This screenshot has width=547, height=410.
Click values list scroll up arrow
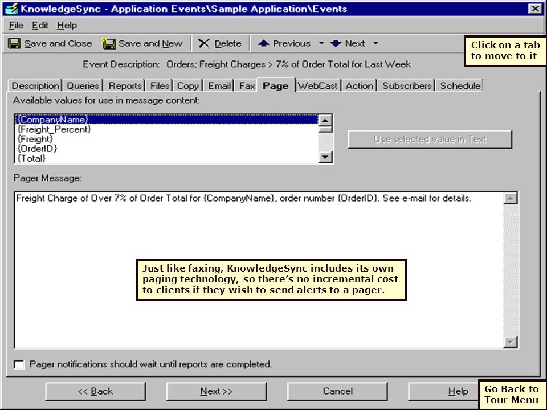(x=325, y=121)
